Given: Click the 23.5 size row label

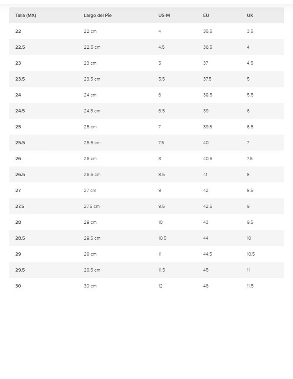Looking at the screenshot, I should (20, 79).
